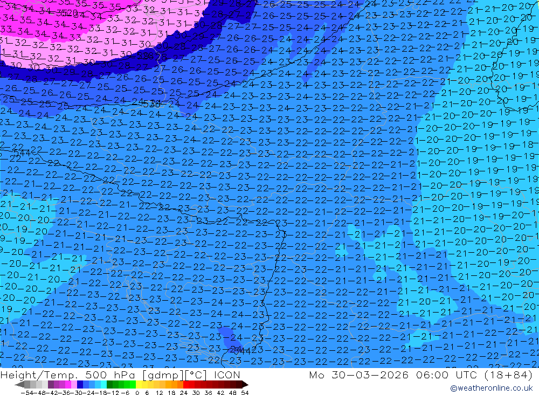
Task: Click the dark maroon right arrow cap of scale
Action: point(245,385)
